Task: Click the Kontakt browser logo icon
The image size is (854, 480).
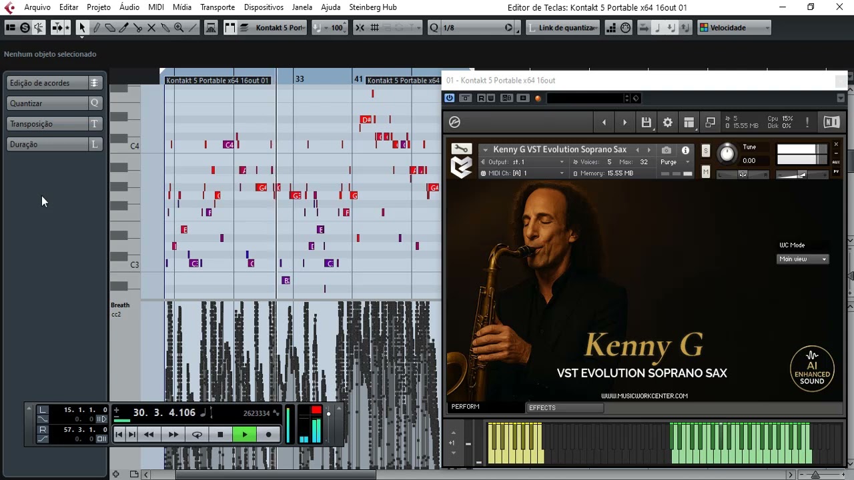Action: click(x=454, y=122)
